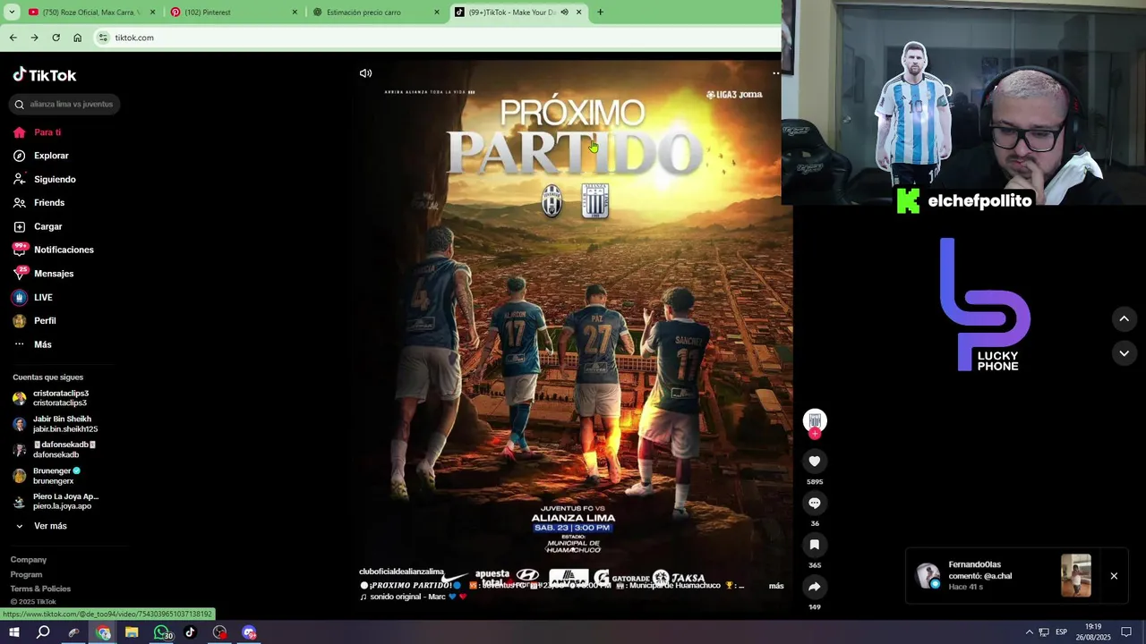Click the browser back arrow
The image size is (1146, 644).
tap(13, 38)
